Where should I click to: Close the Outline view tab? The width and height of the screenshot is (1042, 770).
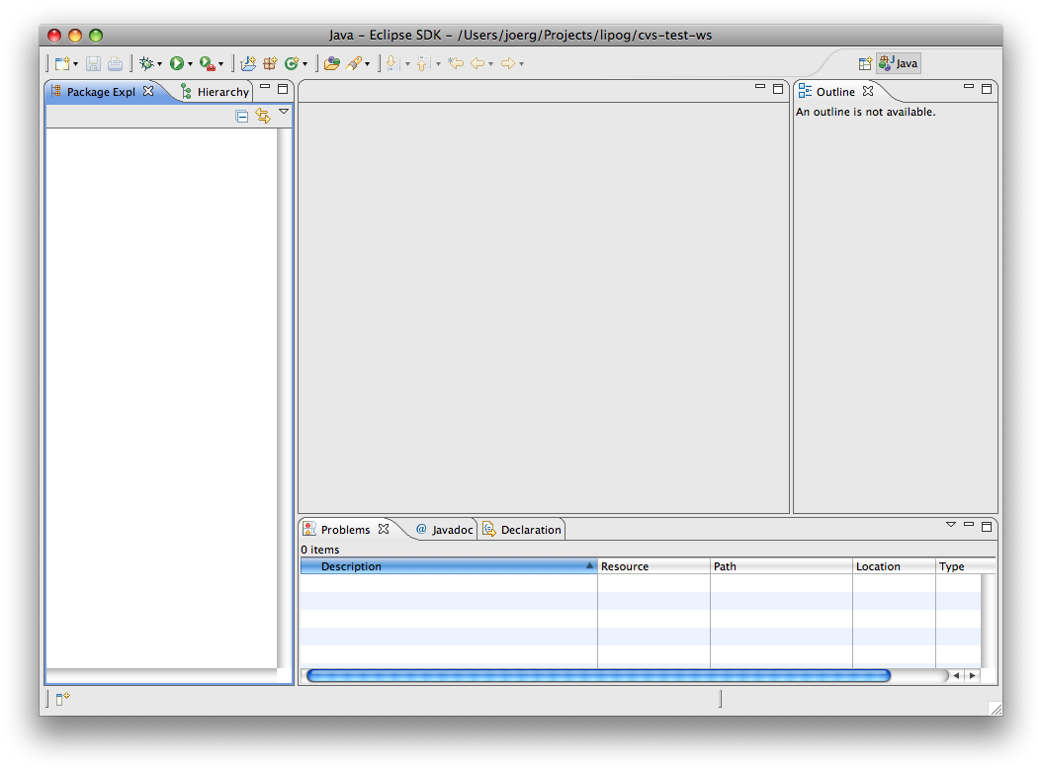pyautogui.click(x=868, y=91)
